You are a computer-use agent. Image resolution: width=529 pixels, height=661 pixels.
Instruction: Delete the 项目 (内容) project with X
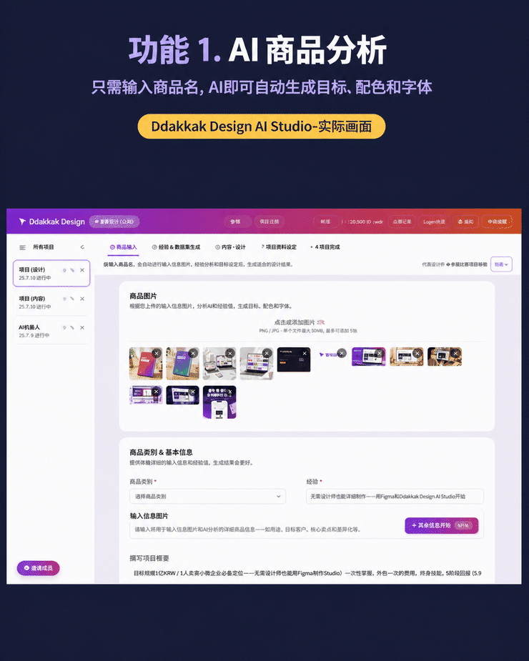click(x=82, y=299)
